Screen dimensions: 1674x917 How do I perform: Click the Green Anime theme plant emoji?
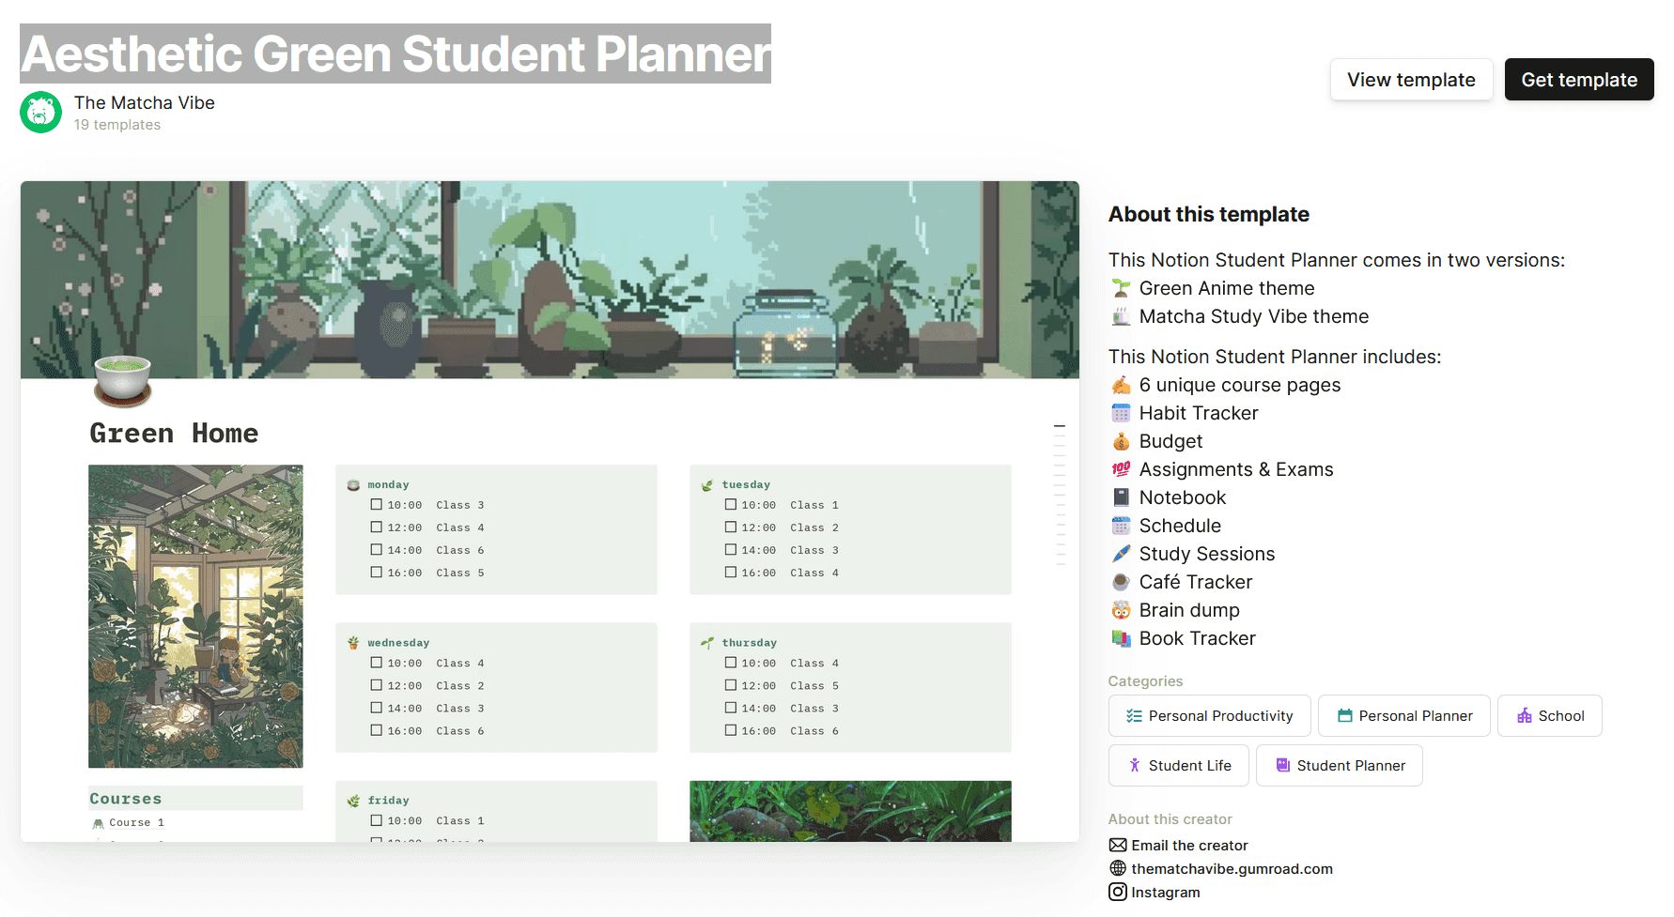[1121, 288]
